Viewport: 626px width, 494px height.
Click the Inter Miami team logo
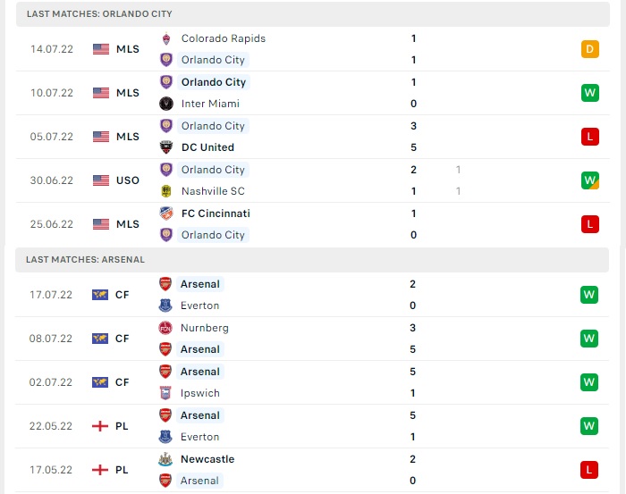[x=166, y=104]
